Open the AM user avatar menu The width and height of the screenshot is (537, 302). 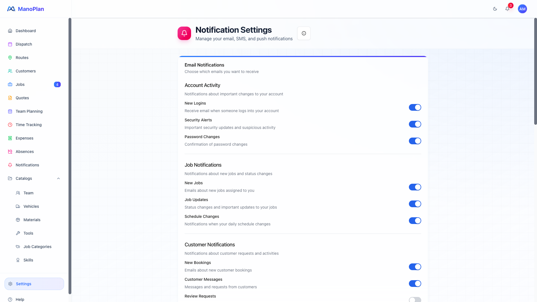(522, 9)
